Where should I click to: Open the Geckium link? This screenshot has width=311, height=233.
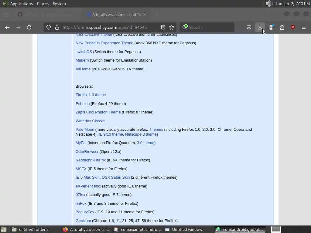pyautogui.click(x=83, y=221)
